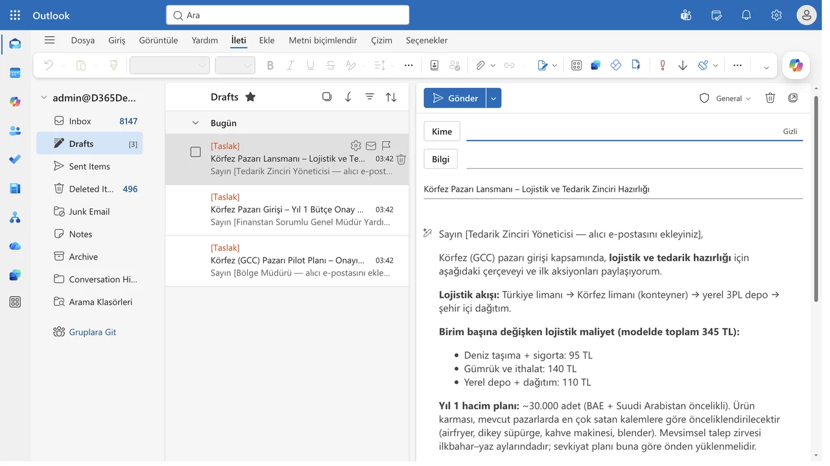Click the Ara search box
830x466 pixels.
click(287, 15)
